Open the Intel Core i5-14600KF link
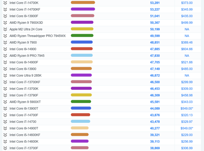This screenshot has width=204, height=151. pyautogui.click(x=25, y=135)
